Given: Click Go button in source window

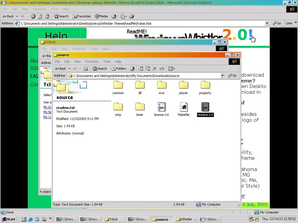Looking at the screenshot, I should click(x=233, y=75).
